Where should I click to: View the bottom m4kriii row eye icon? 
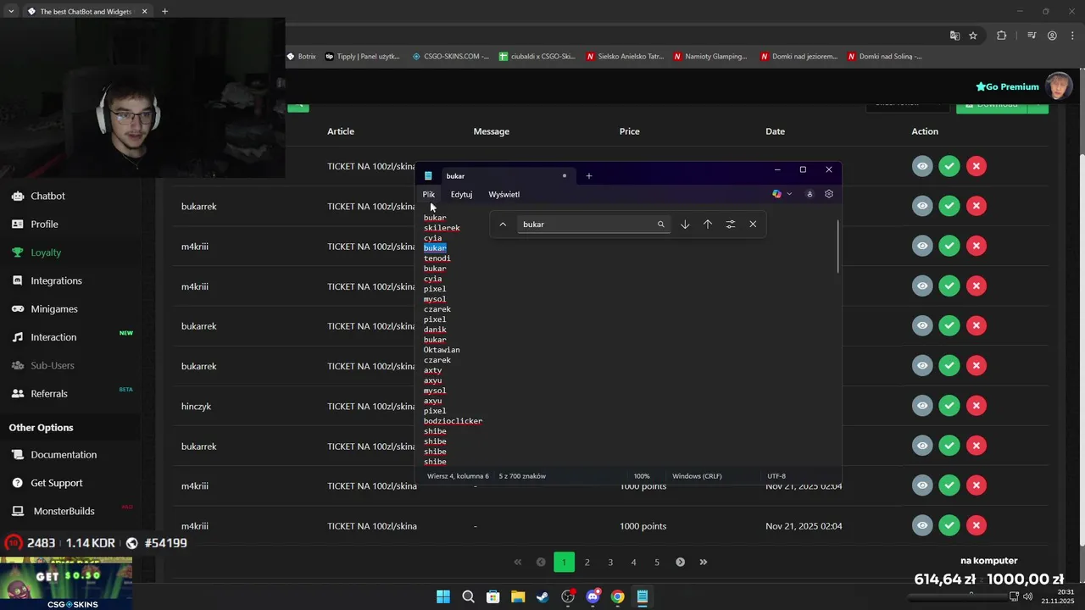pyautogui.click(x=922, y=525)
